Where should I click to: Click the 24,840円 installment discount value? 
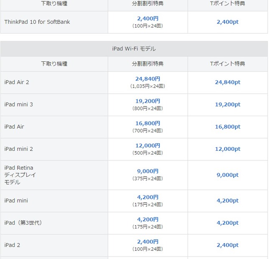tap(148, 79)
